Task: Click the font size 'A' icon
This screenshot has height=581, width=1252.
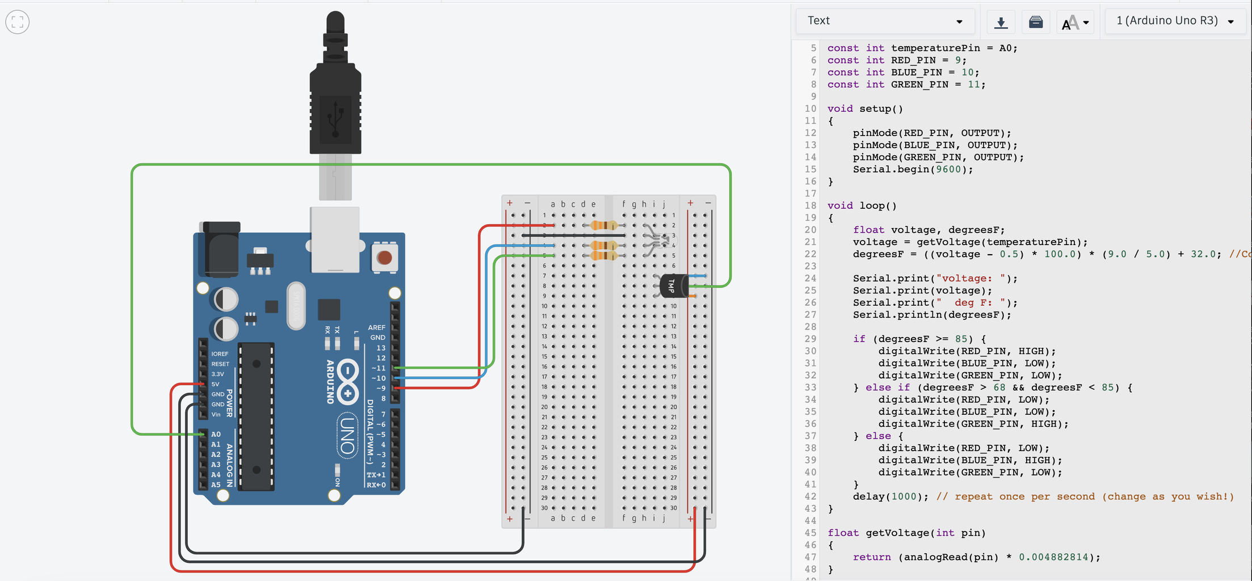Action: [x=1070, y=22]
